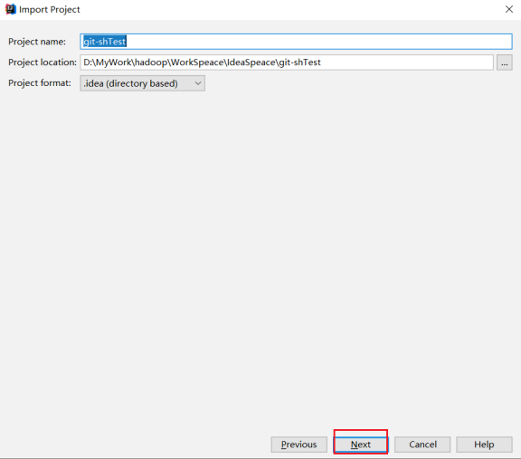Click the Project location path field
The width and height of the screenshot is (521, 459).
pyautogui.click(x=287, y=62)
